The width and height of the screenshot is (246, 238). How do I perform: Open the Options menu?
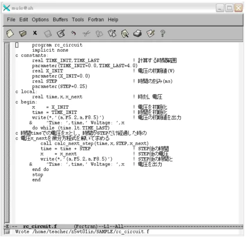click(x=40, y=20)
